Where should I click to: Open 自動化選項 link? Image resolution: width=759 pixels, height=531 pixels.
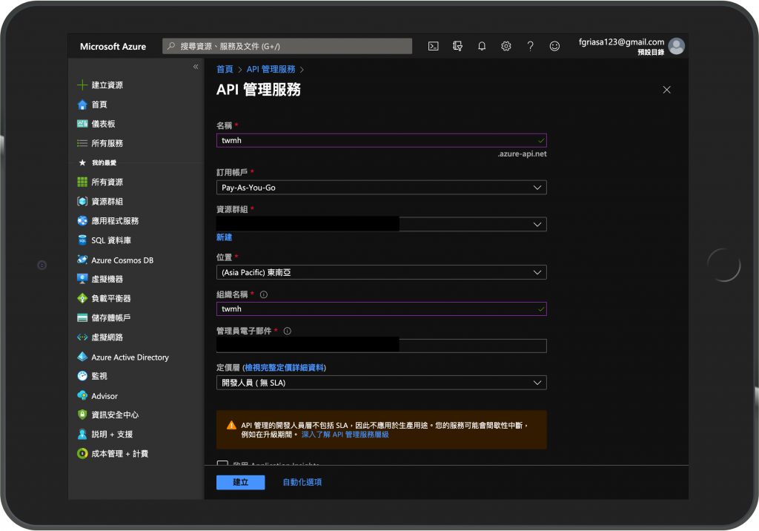click(302, 482)
